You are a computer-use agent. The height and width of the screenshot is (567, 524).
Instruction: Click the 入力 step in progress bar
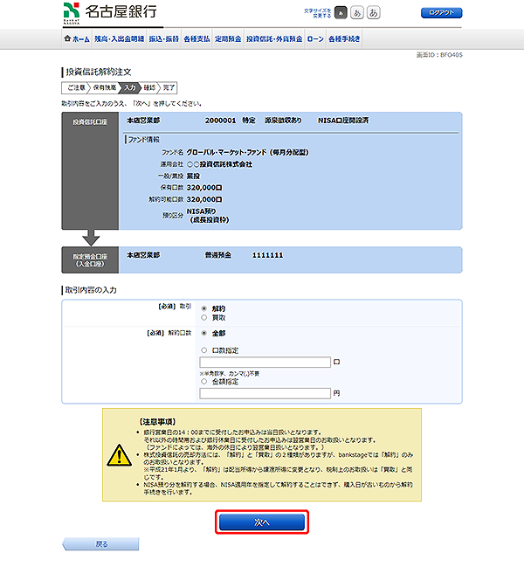pyautogui.click(x=130, y=88)
